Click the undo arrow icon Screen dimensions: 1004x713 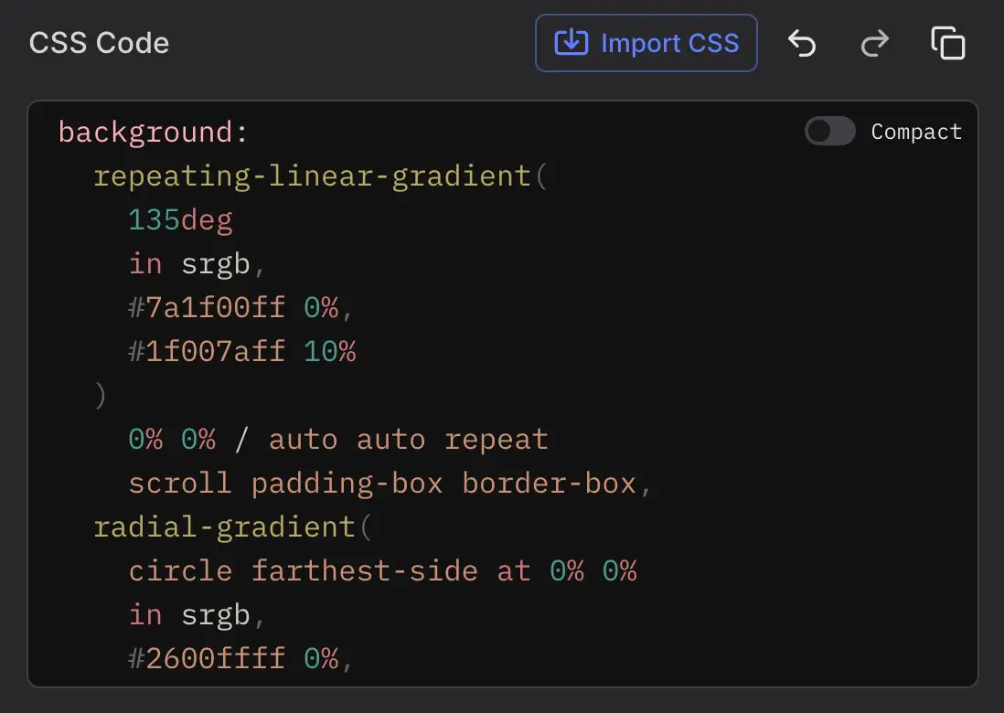(x=802, y=42)
